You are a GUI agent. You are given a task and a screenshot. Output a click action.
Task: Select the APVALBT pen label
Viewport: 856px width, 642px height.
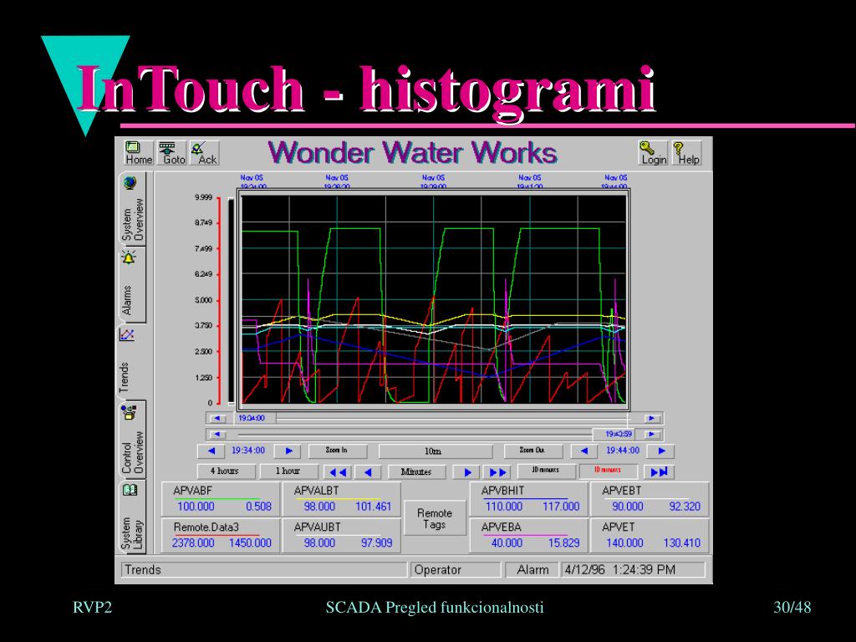[x=317, y=491]
